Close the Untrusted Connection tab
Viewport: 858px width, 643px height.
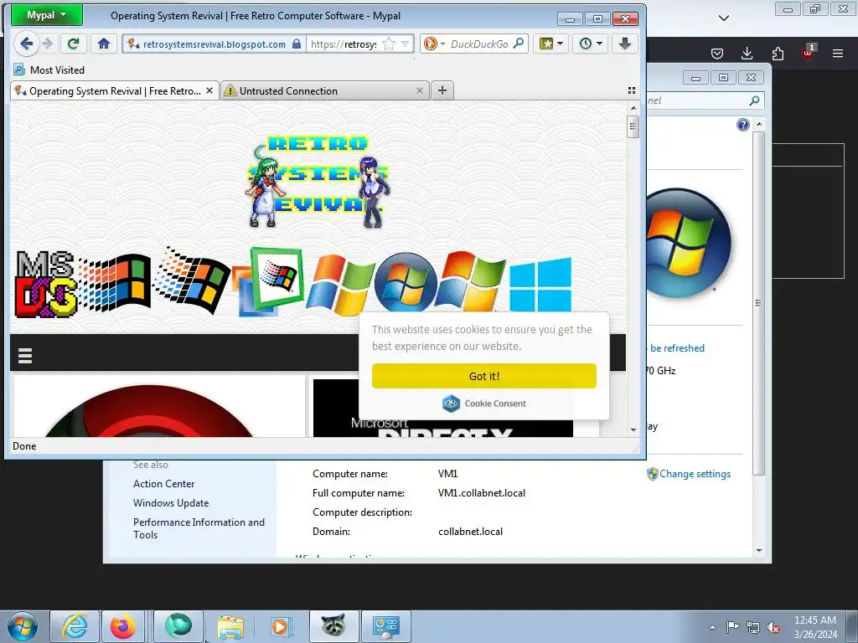click(x=420, y=90)
